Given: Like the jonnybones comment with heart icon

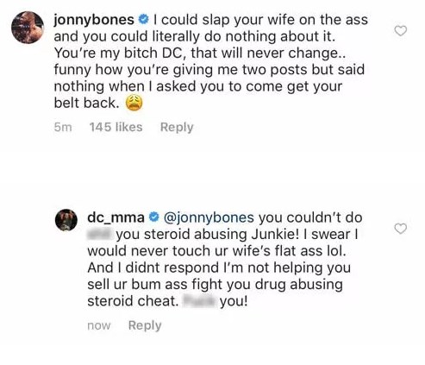Looking at the screenshot, I should [x=401, y=31].
